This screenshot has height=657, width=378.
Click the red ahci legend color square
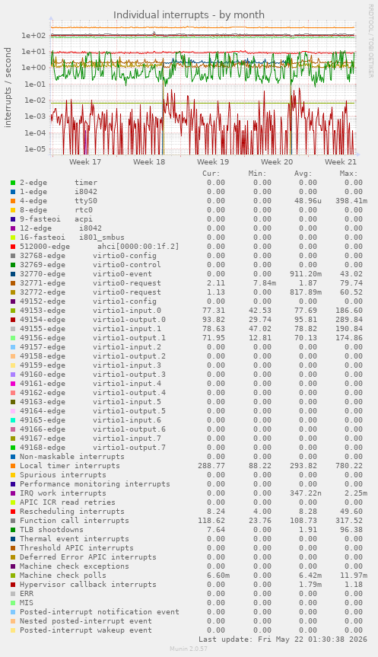(13, 247)
